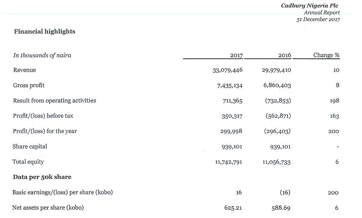Select total equity figure 11,742,791
The image size is (362, 218).
229,162
